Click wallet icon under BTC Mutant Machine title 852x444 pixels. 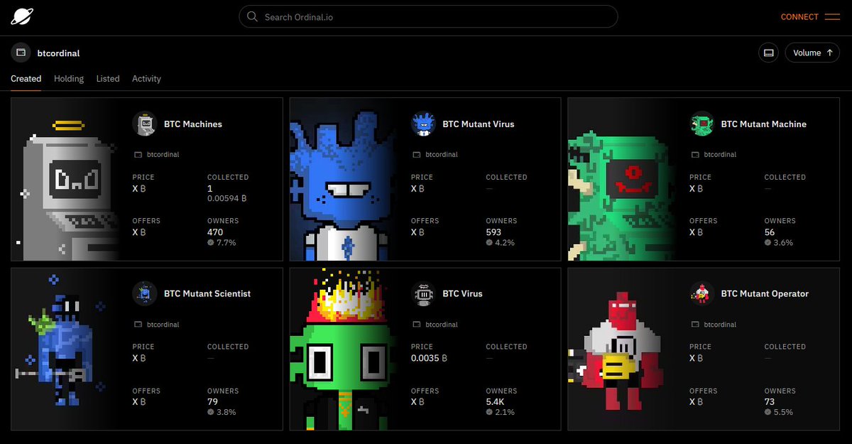[694, 155]
